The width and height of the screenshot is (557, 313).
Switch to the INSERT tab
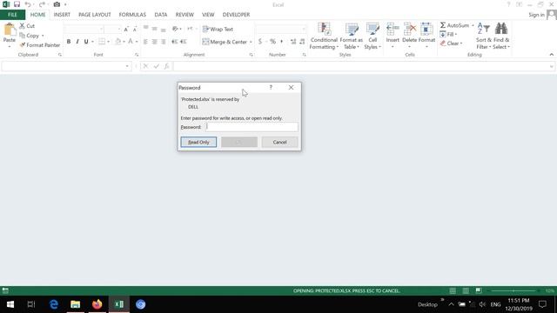point(62,15)
